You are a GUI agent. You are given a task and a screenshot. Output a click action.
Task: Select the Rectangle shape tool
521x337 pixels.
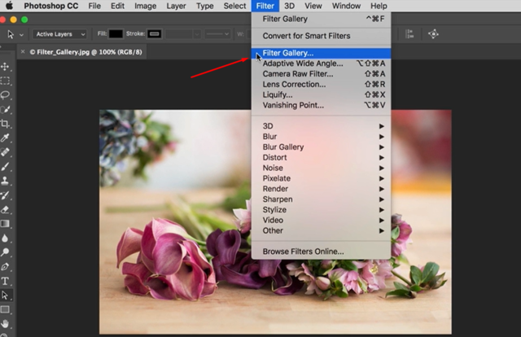point(5,309)
